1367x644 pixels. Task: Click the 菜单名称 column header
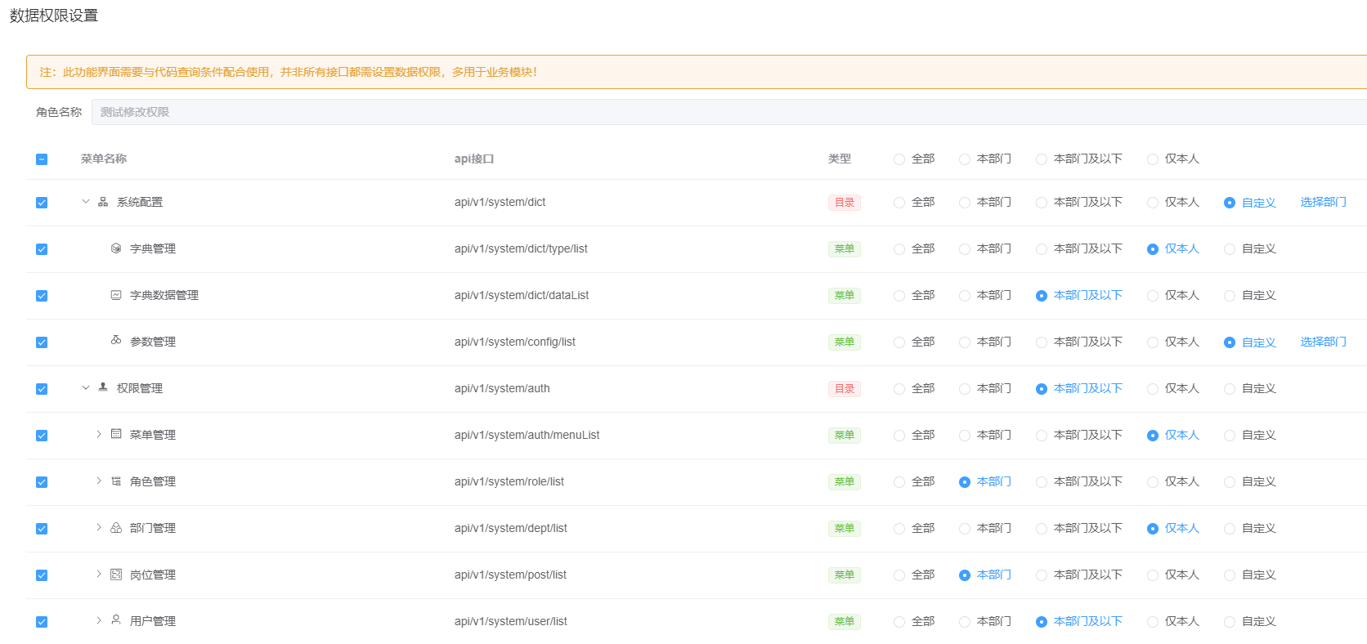pyautogui.click(x=104, y=159)
